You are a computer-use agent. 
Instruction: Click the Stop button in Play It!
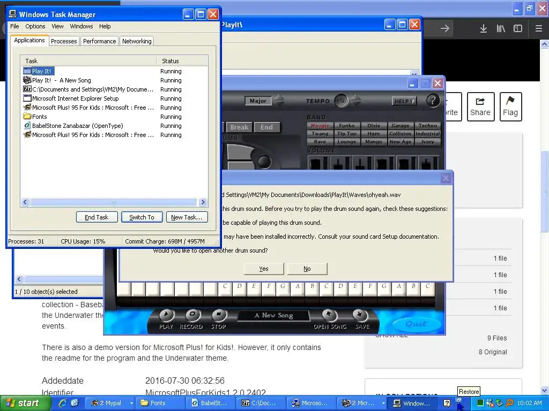click(219, 316)
